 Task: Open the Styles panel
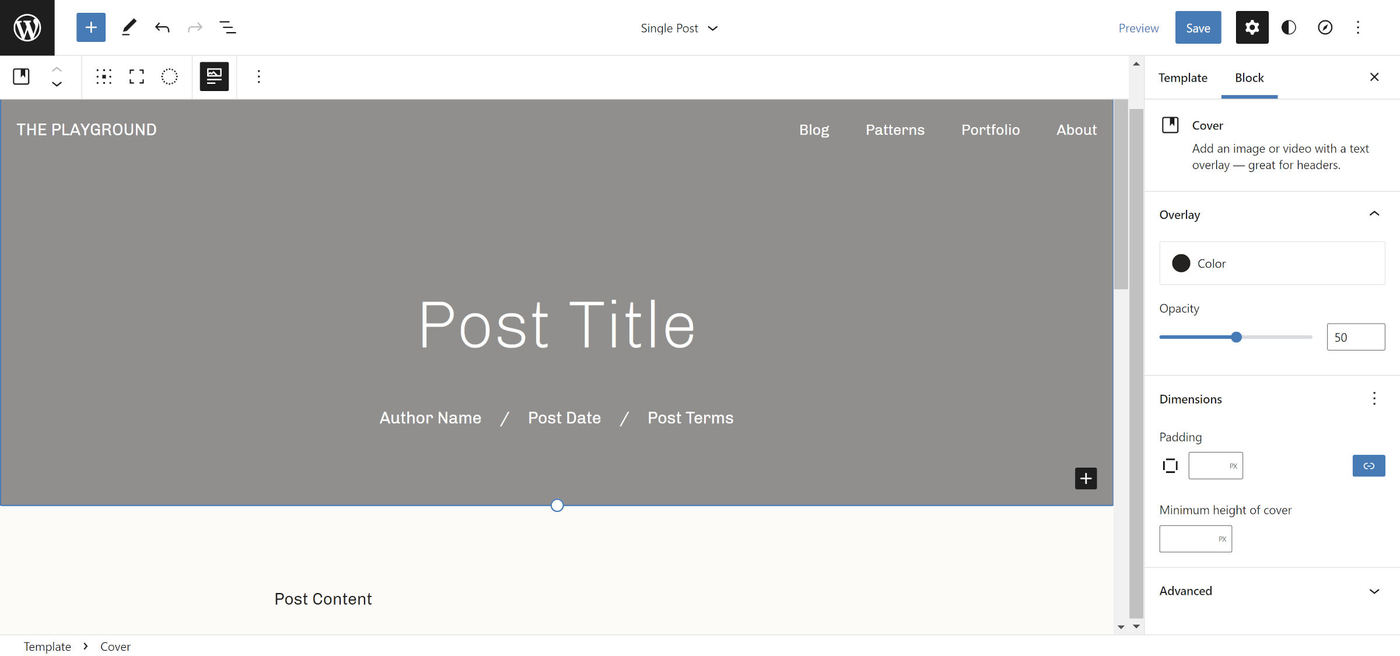pyautogui.click(x=1289, y=27)
